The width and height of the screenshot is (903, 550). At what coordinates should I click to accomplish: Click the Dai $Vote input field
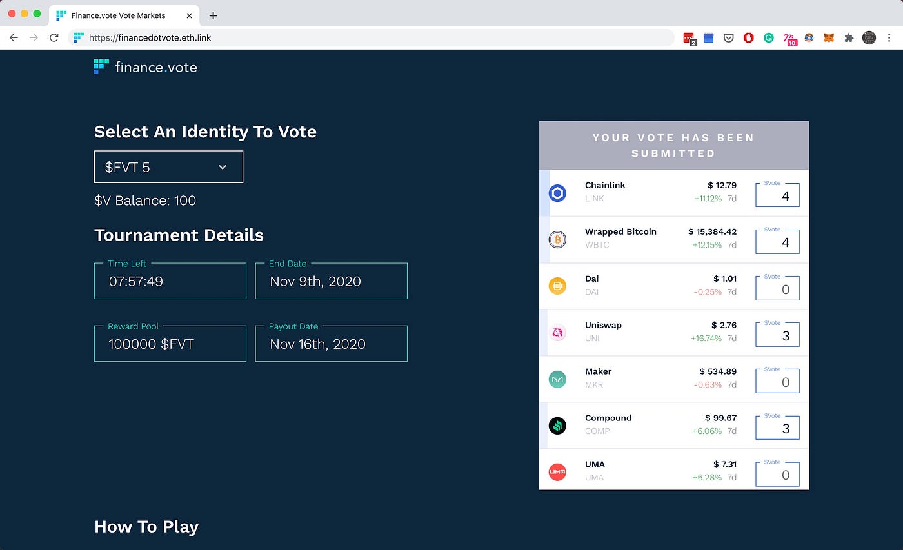coord(777,289)
